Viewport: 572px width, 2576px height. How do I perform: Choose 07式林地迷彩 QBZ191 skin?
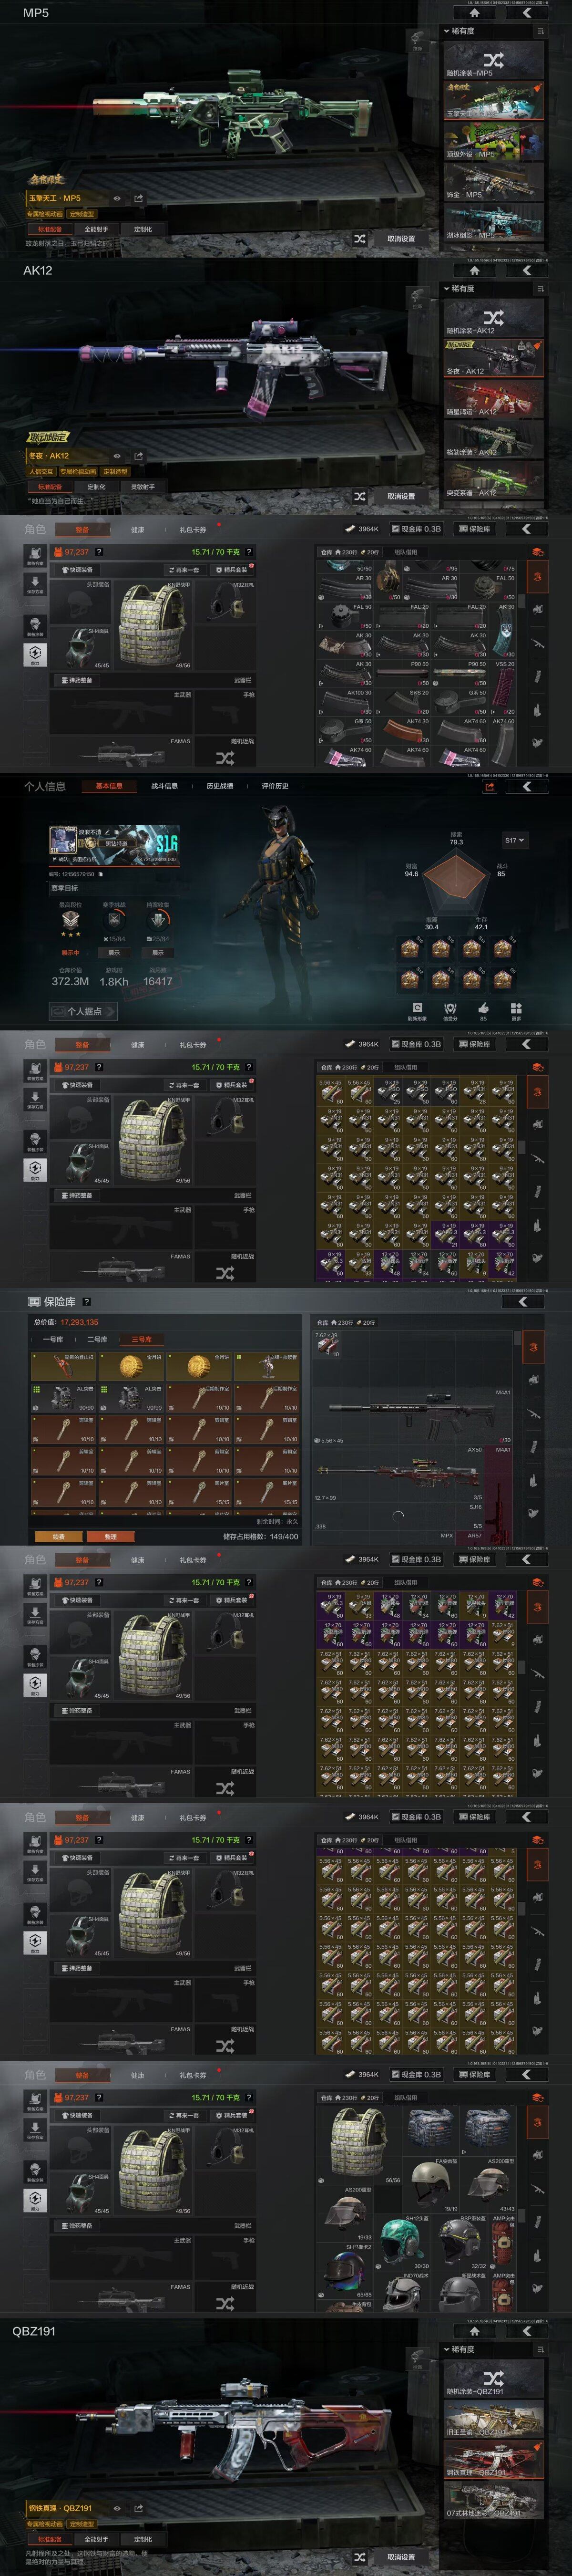tap(493, 2500)
